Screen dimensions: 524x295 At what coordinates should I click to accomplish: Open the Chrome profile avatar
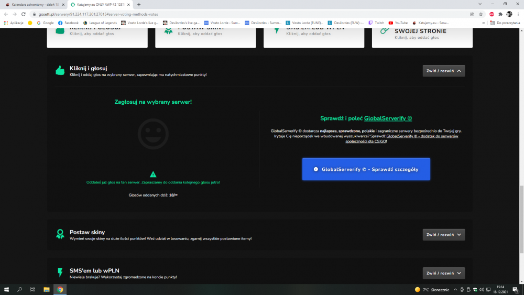coord(509,14)
